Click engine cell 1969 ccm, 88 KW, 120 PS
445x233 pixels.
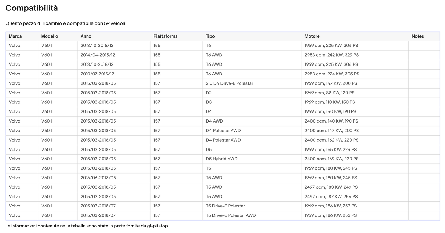click(330, 93)
